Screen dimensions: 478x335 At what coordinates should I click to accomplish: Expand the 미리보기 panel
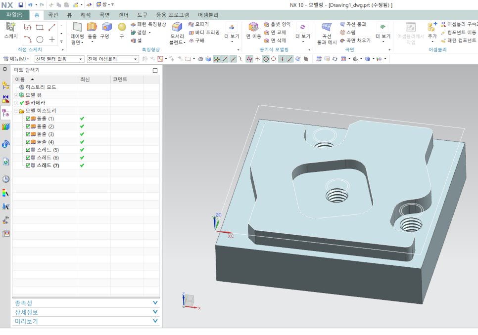click(x=86, y=321)
